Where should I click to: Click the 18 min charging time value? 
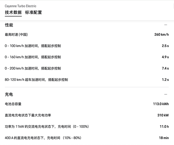pyautogui.click(x=164, y=138)
